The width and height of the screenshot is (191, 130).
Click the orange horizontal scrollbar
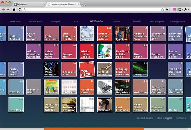94,129
